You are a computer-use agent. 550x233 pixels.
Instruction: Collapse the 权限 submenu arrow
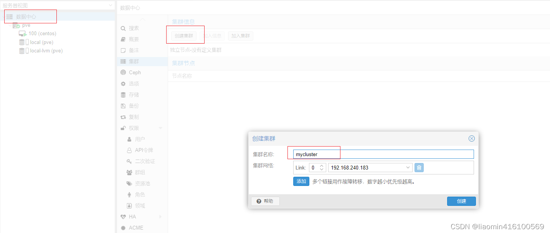tap(160, 128)
